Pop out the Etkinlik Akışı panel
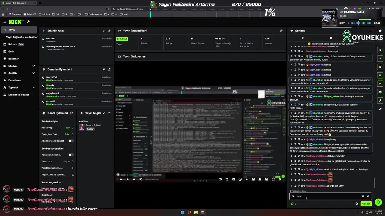Viewport: 385px width, 216px height. 109,31
